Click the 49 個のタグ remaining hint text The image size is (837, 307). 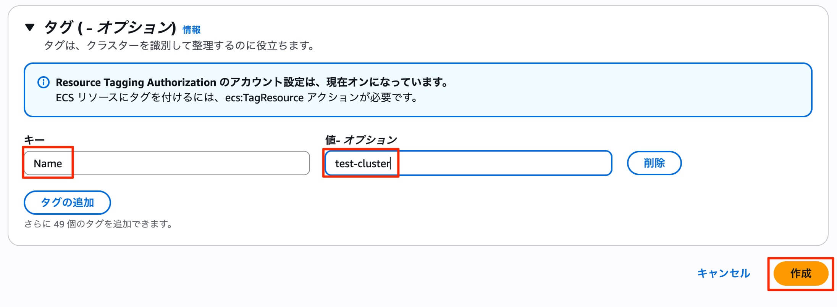pos(99,224)
